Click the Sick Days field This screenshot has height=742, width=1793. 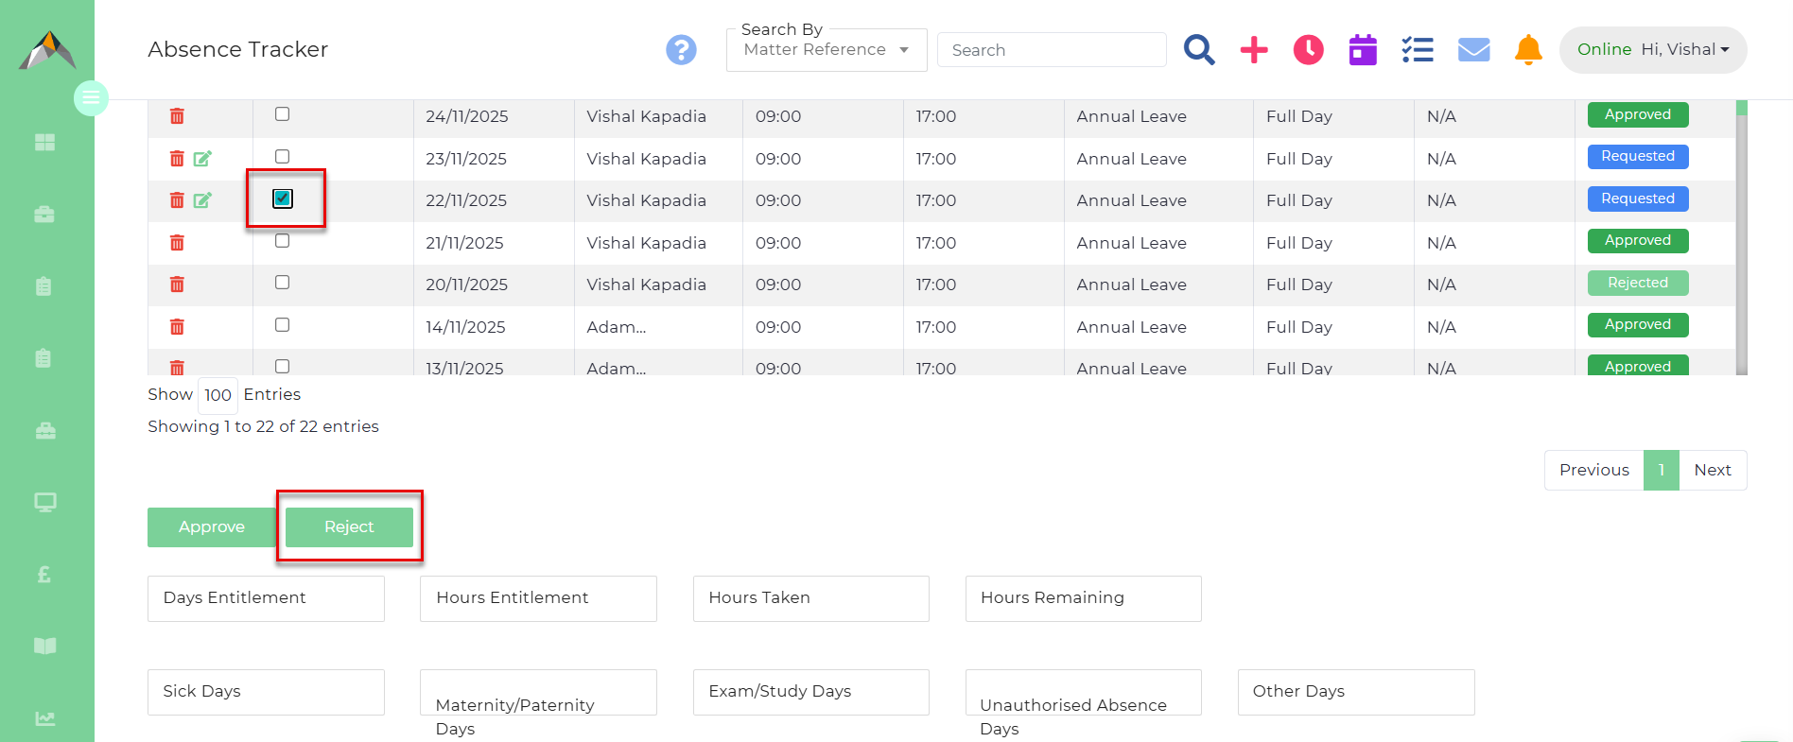266,692
